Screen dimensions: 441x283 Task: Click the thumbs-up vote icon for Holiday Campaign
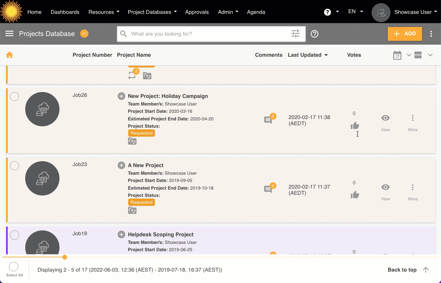tap(355, 126)
